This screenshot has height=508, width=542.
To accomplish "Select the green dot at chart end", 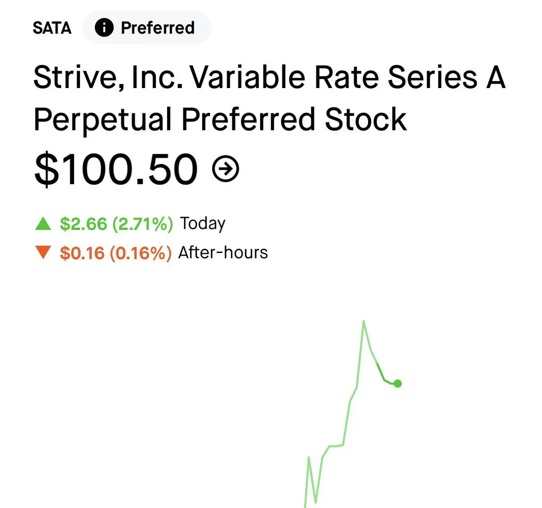I will coord(397,383).
